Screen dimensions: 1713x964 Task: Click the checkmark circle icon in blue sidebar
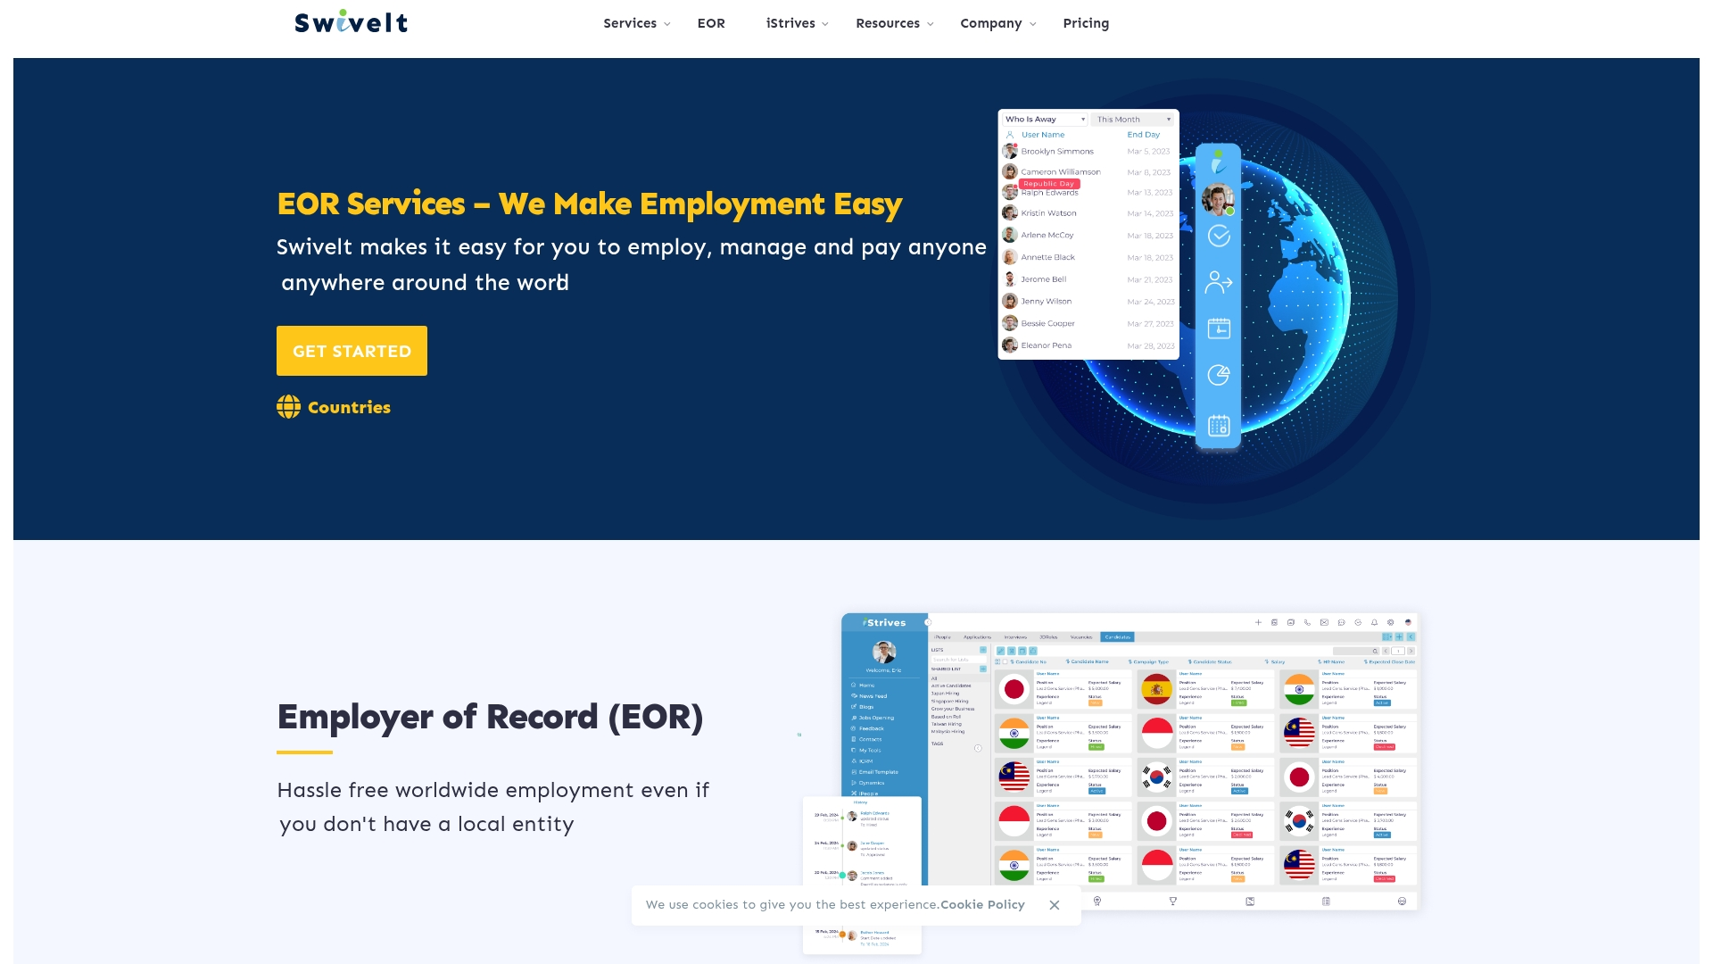click(1219, 236)
